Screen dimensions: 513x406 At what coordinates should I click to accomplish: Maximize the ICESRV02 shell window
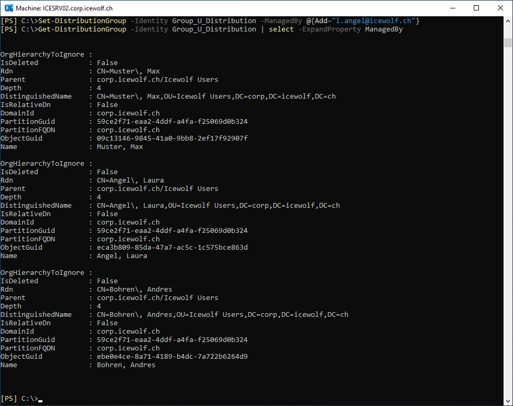coord(476,8)
